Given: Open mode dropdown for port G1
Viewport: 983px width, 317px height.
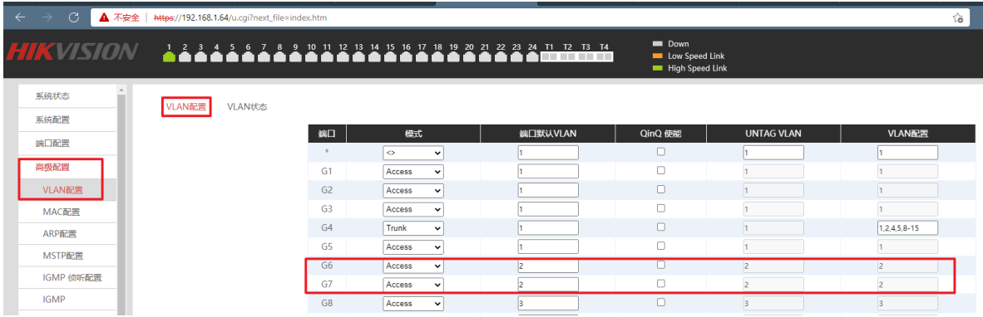Looking at the screenshot, I should pyautogui.click(x=413, y=171).
